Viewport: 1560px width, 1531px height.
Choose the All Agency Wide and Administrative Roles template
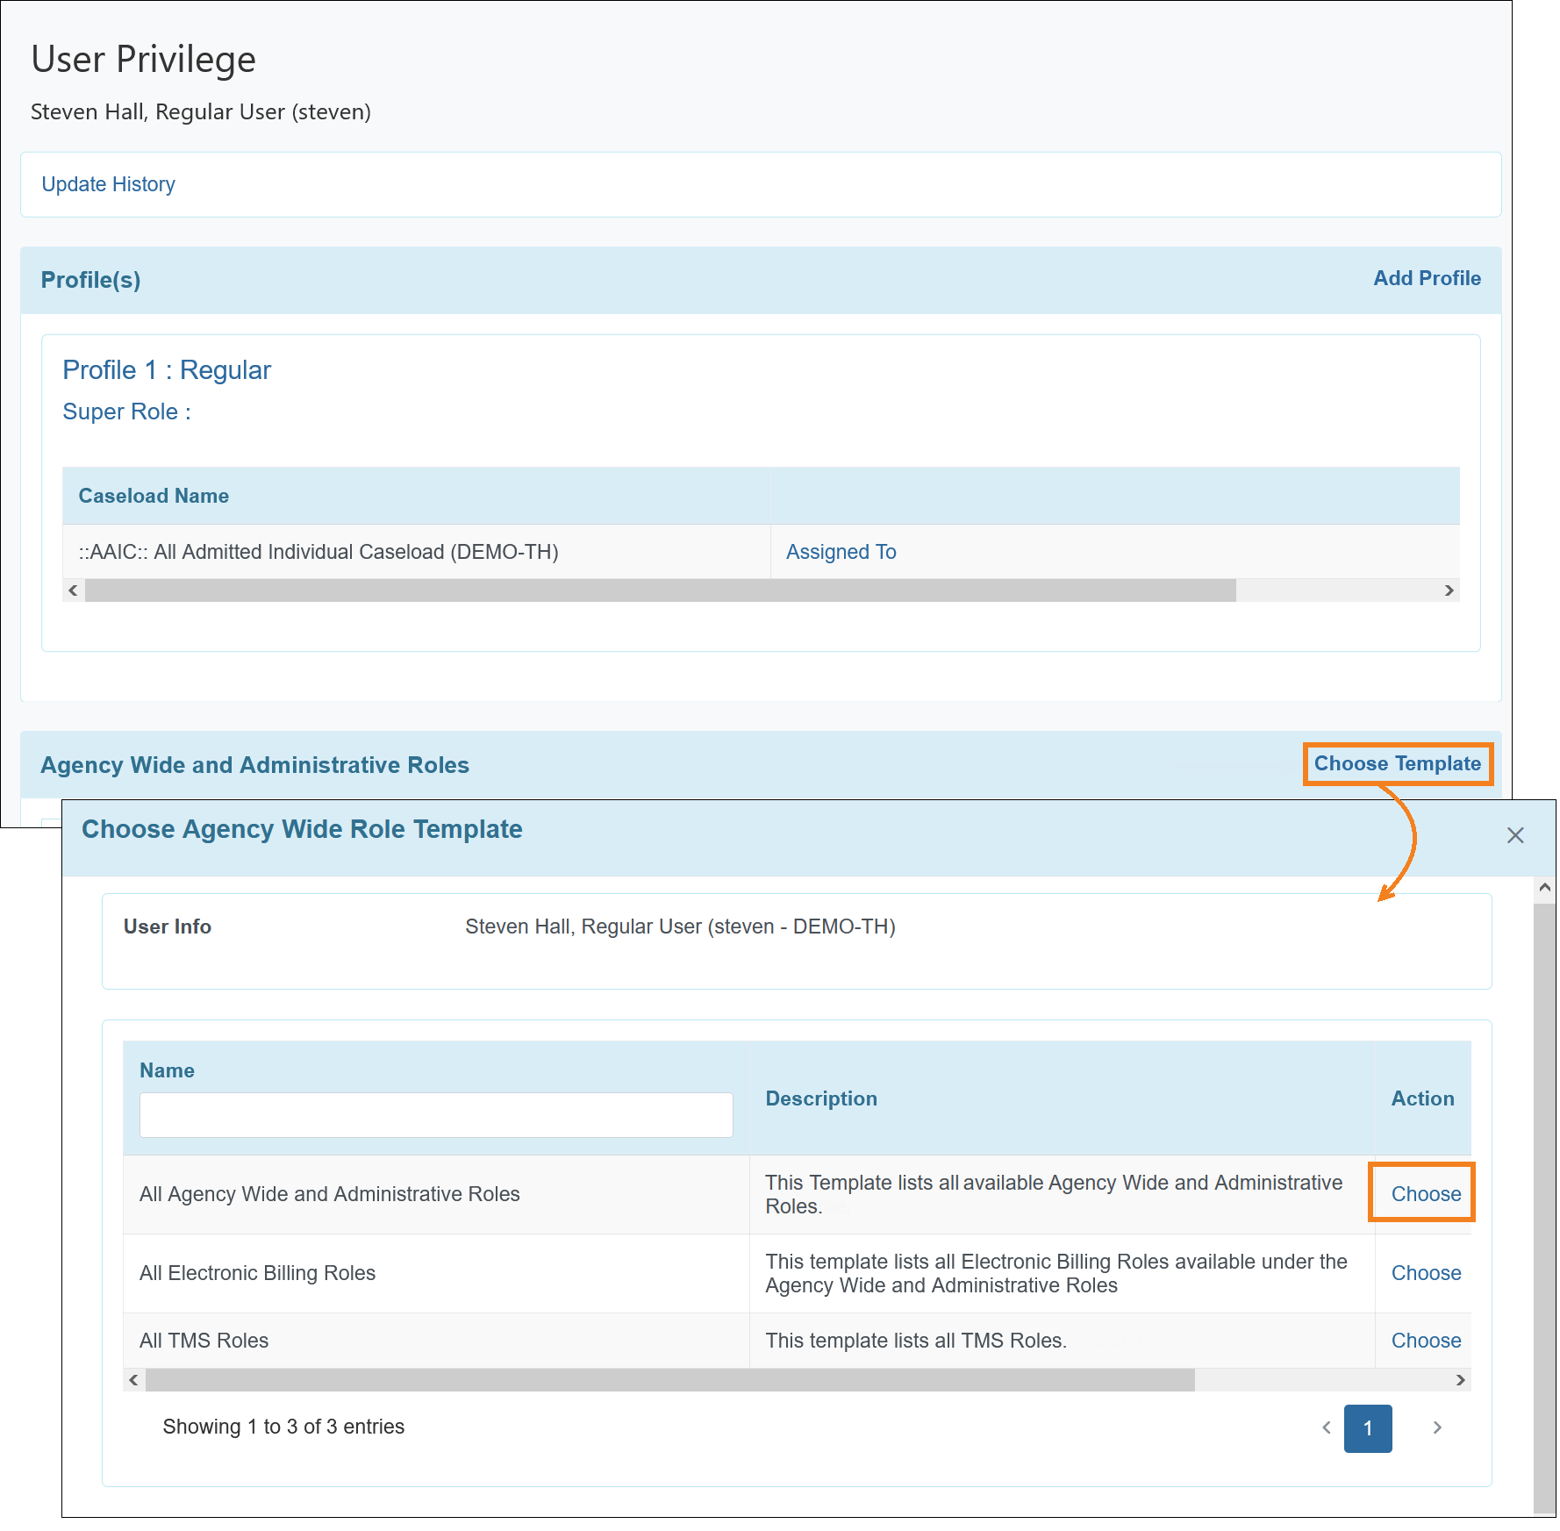pos(1426,1194)
